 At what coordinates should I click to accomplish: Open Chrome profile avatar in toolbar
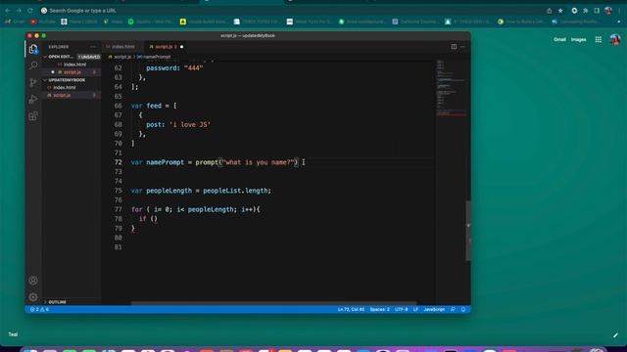point(608,11)
